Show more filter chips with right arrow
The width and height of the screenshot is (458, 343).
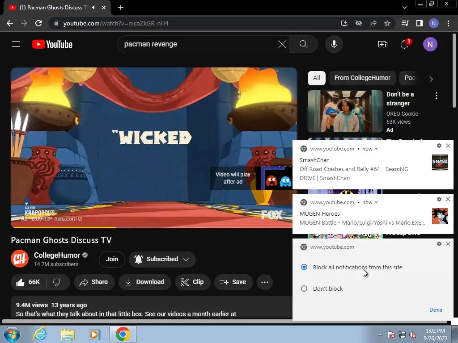(431, 79)
